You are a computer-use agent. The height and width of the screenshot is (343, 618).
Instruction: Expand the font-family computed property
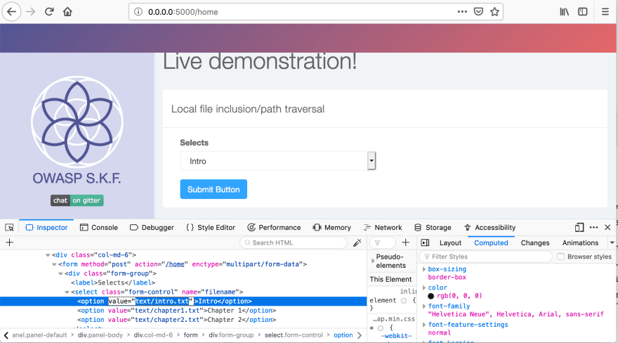(x=424, y=306)
